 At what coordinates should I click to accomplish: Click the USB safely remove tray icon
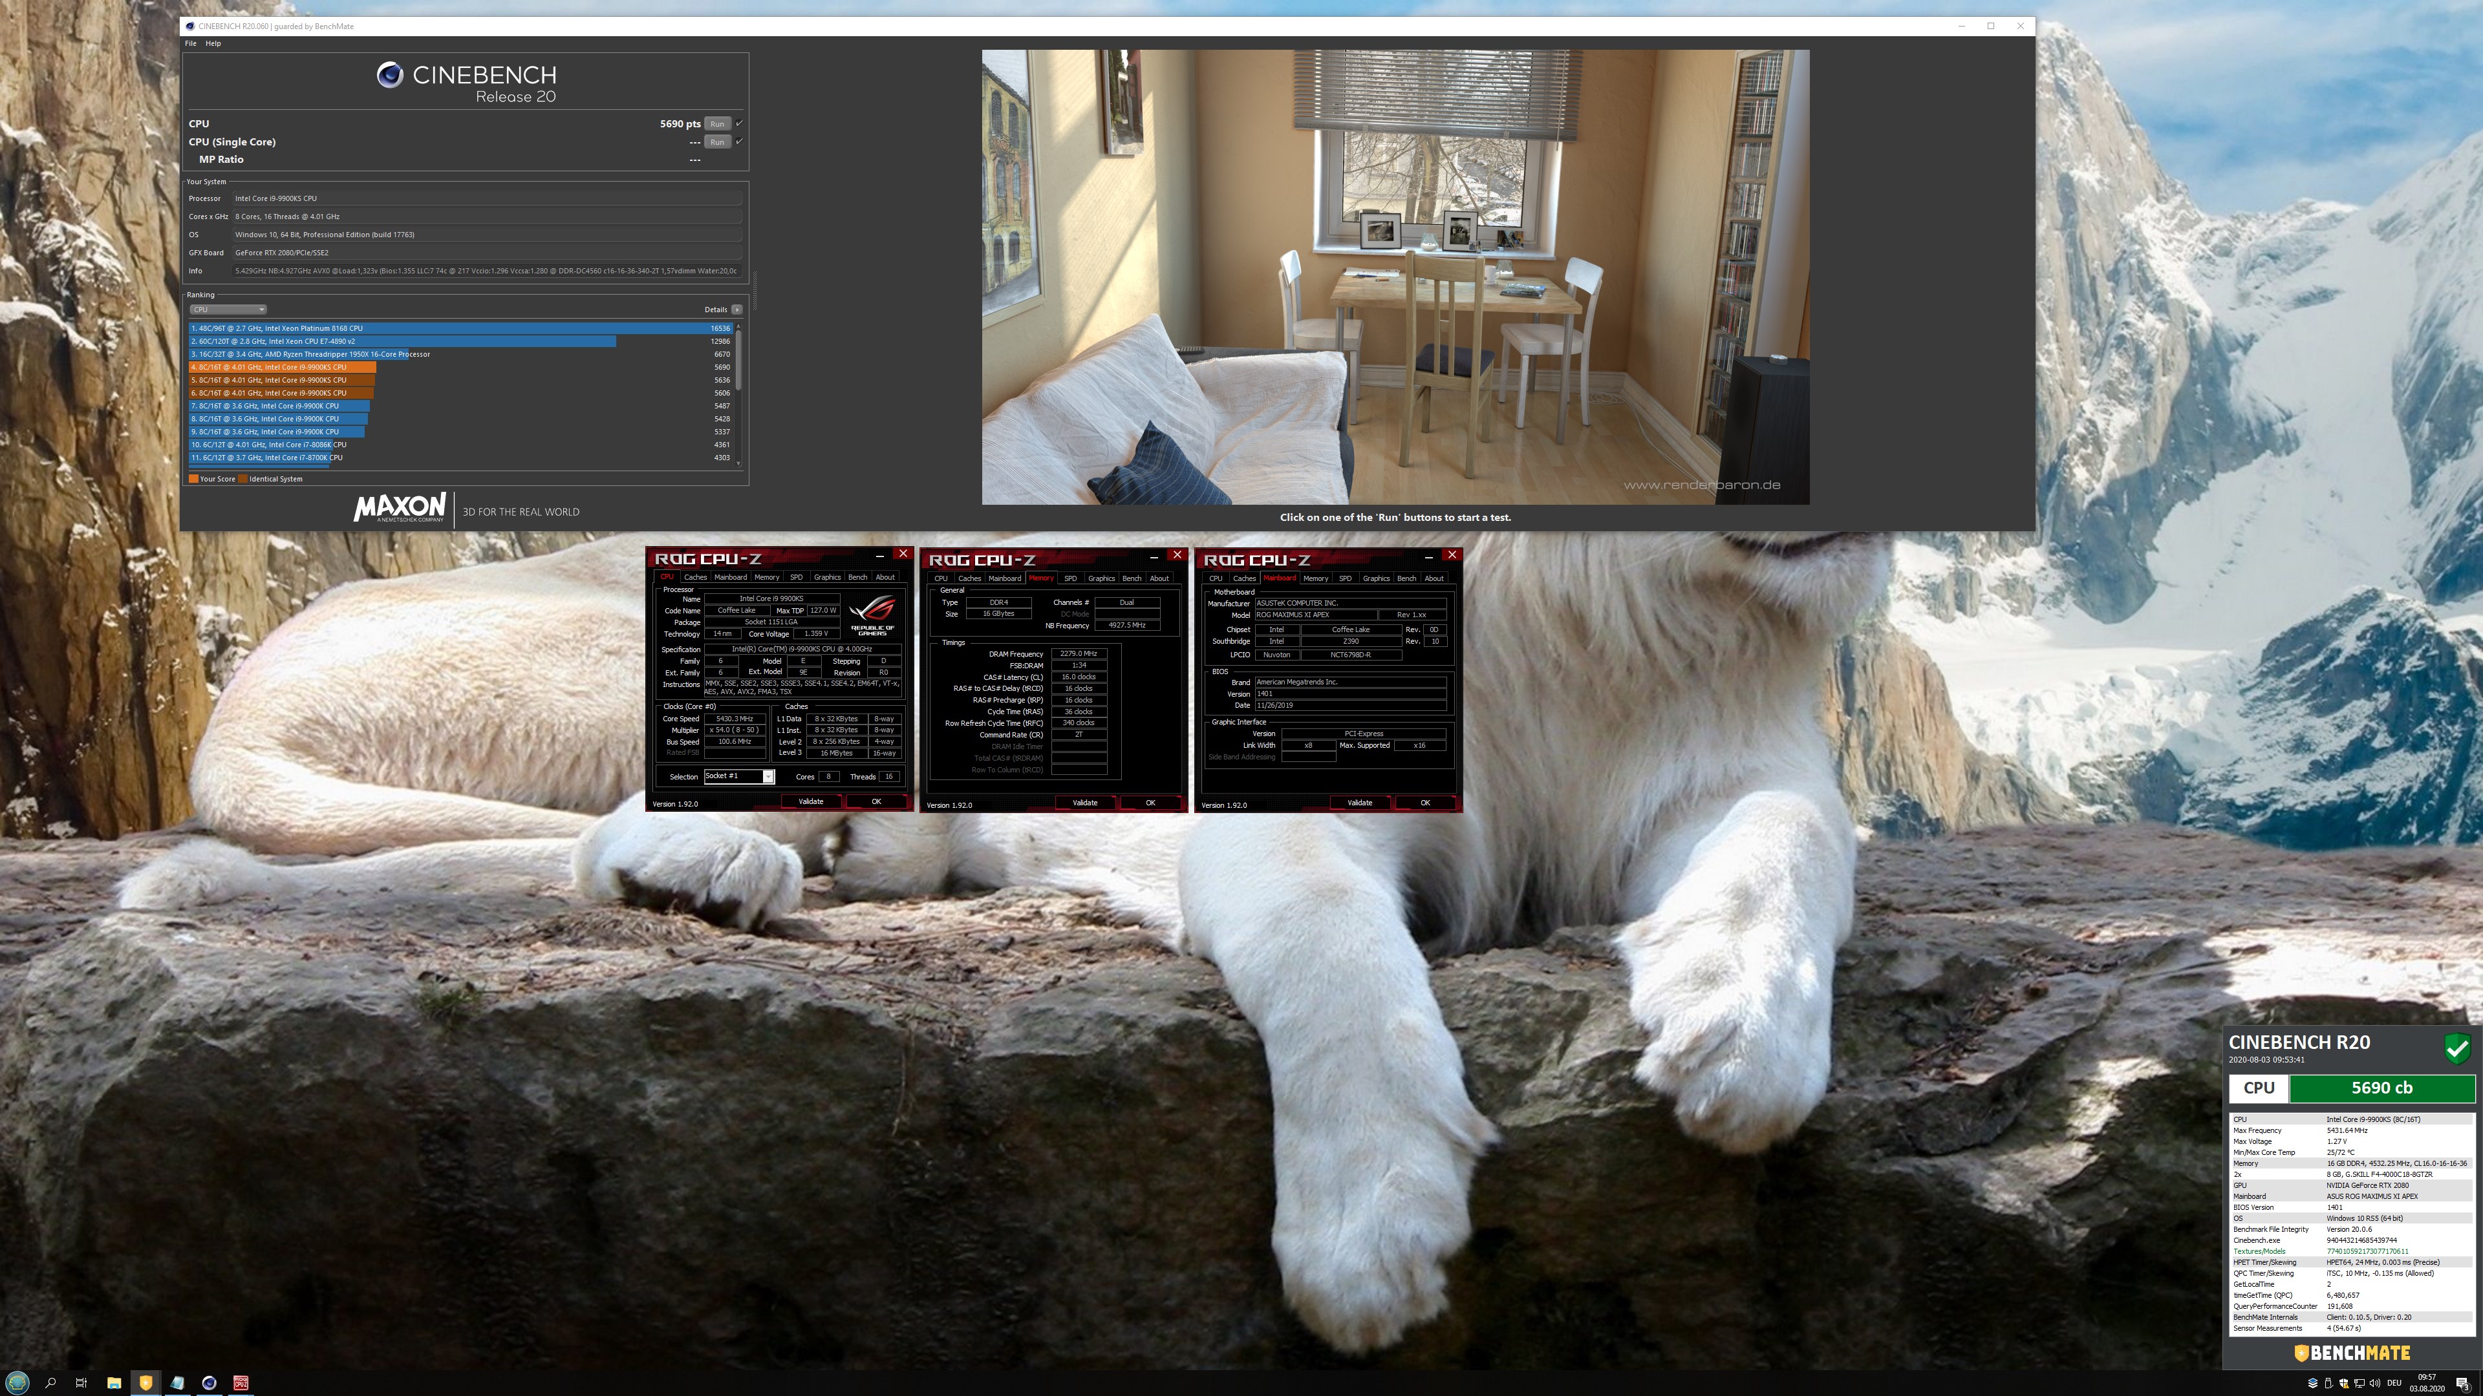[2328, 1384]
